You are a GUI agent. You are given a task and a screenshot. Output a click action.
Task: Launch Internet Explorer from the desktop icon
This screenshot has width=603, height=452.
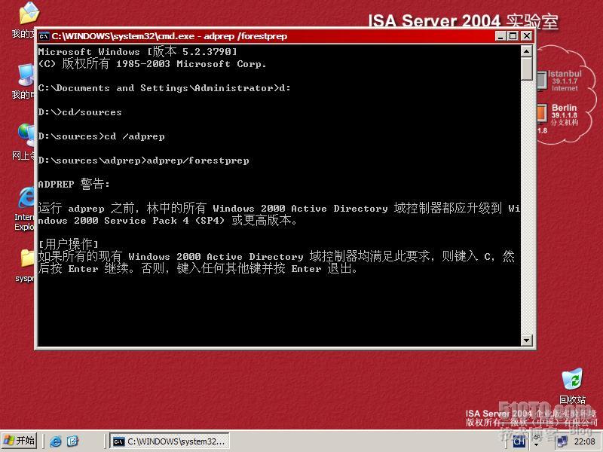(x=26, y=198)
